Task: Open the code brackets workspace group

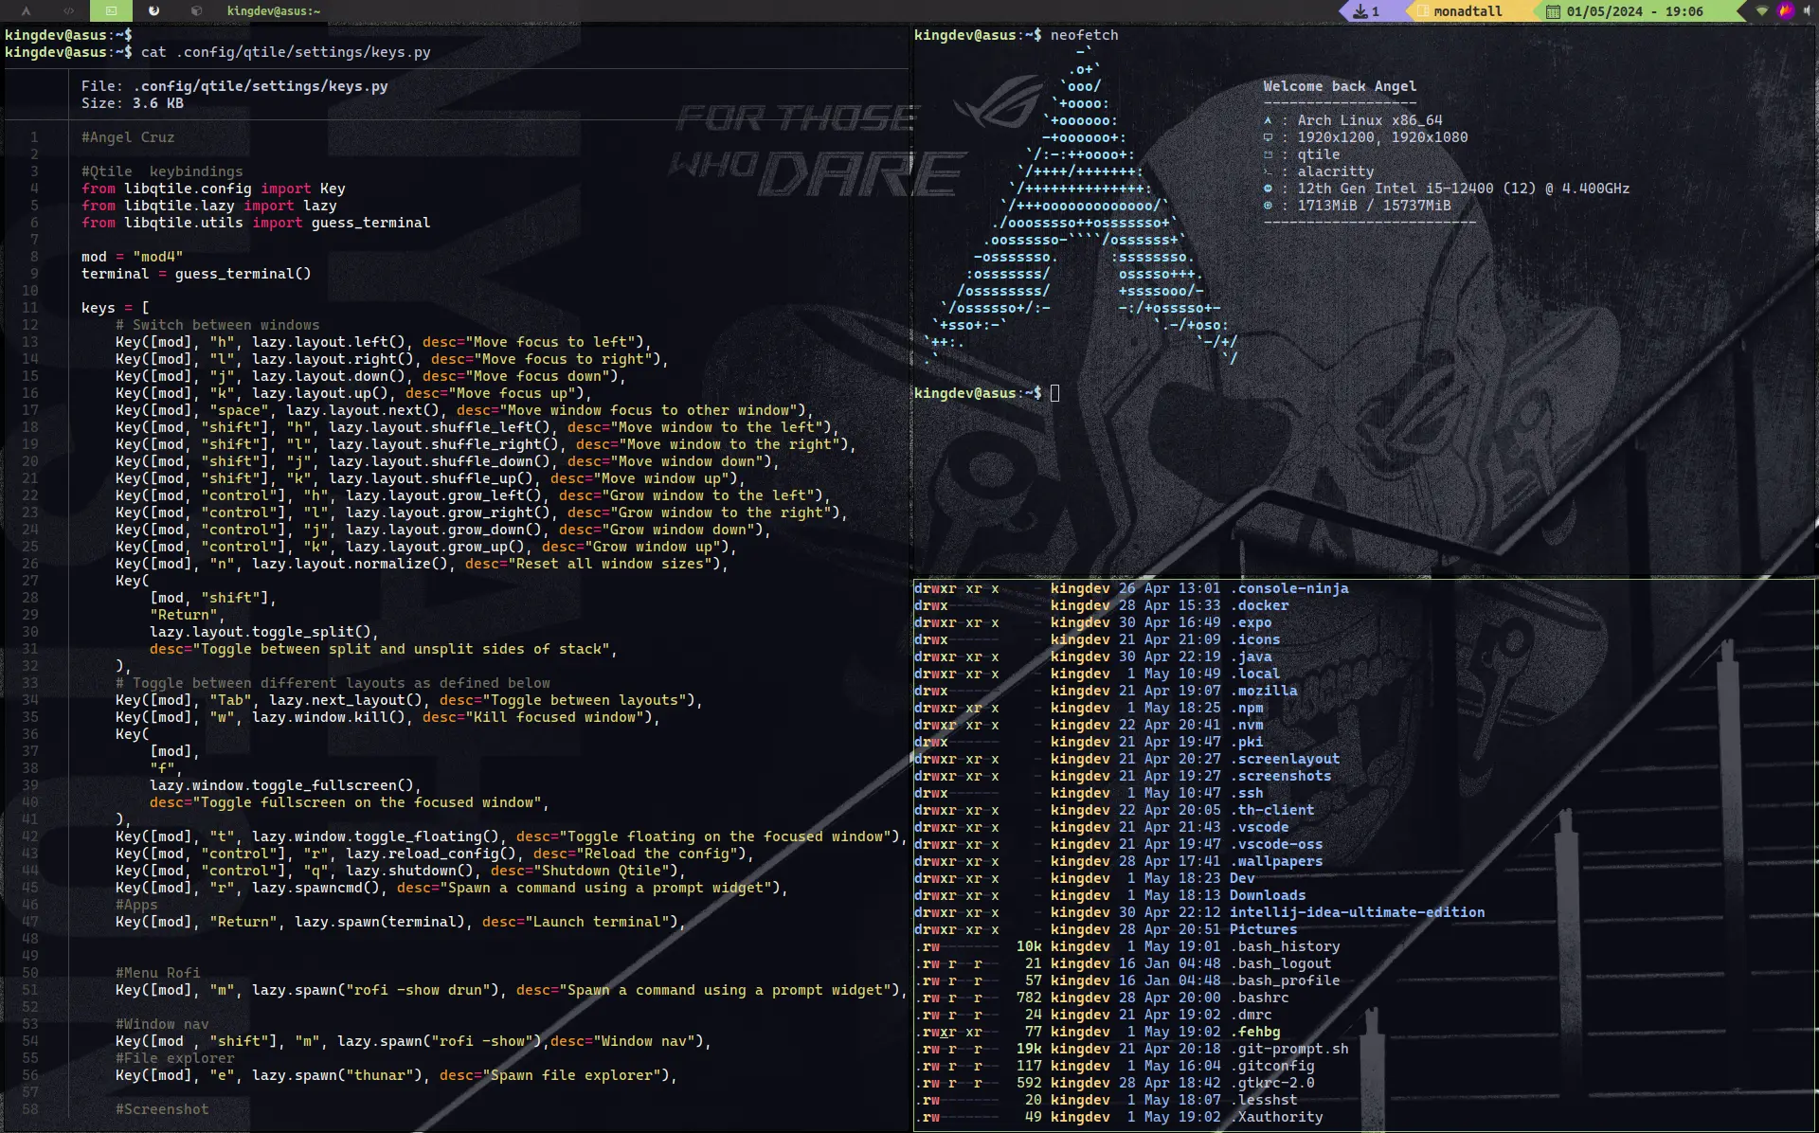Action: (68, 11)
